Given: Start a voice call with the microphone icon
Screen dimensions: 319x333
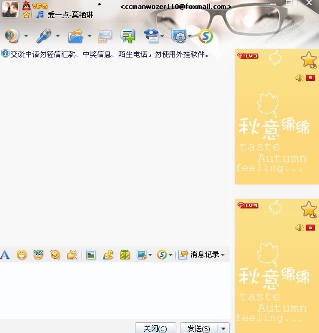Looking at the screenshot, I should [x=44, y=36].
